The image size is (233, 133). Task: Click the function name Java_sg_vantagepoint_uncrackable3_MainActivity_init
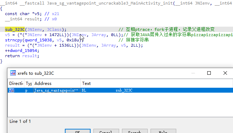[x=110, y=3]
